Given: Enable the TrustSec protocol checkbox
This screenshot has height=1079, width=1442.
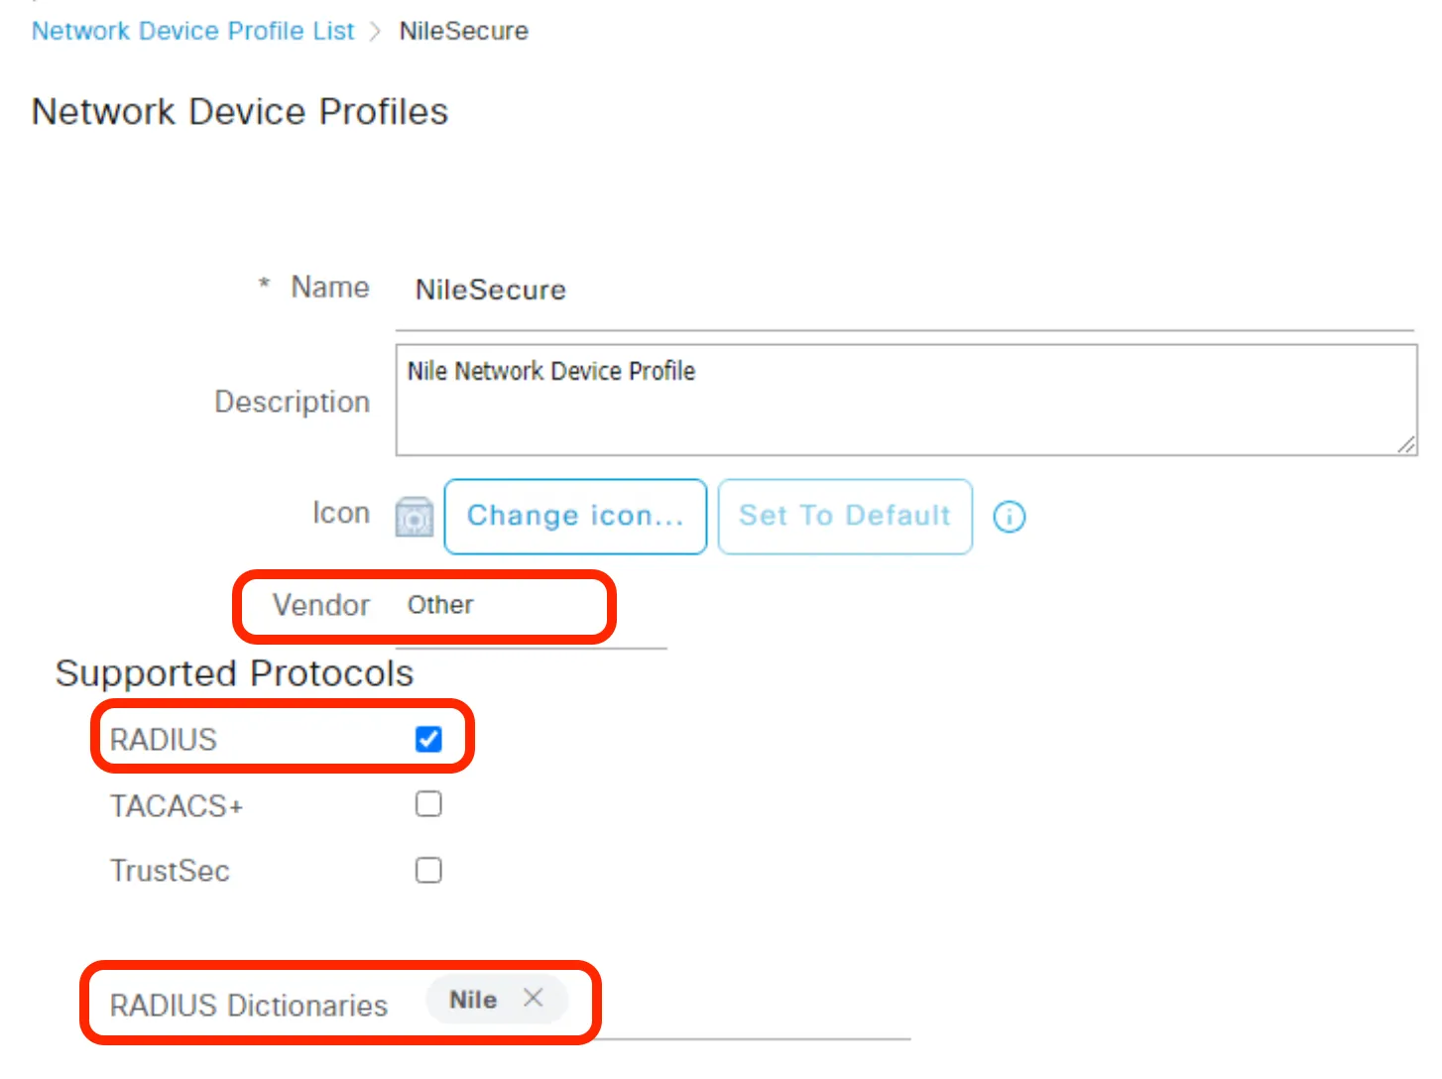Looking at the screenshot, I should pos(428,870).
